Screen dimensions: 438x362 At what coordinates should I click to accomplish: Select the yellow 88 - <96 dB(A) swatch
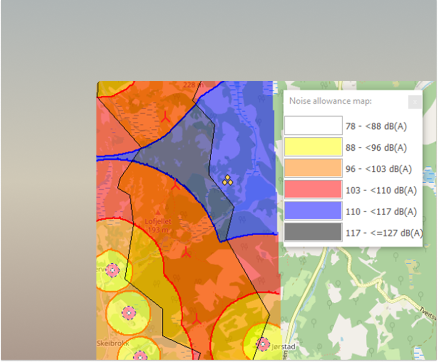click(x=313, y=147)
